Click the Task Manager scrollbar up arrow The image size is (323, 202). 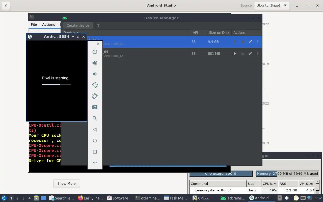click(x=318, y=182)
